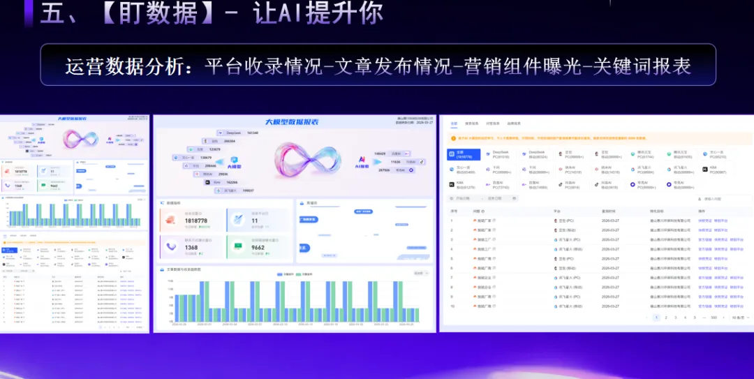This screenshot has width=754, height=379.
Task: Open the time range dropdown on center chart
Action: [x=421, y=273]
